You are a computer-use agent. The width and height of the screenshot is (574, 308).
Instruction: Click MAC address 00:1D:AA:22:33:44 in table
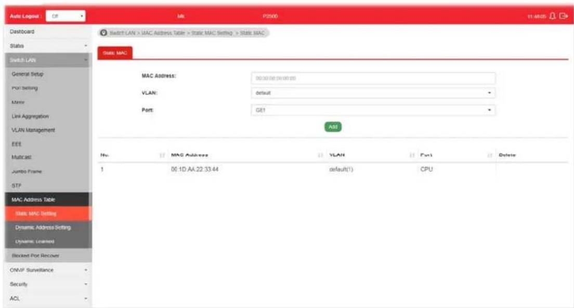(x=195, y=169)
